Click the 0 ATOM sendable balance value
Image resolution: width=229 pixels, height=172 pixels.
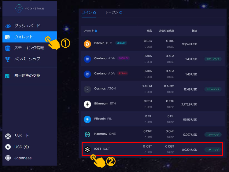click(x=169, y=86)
